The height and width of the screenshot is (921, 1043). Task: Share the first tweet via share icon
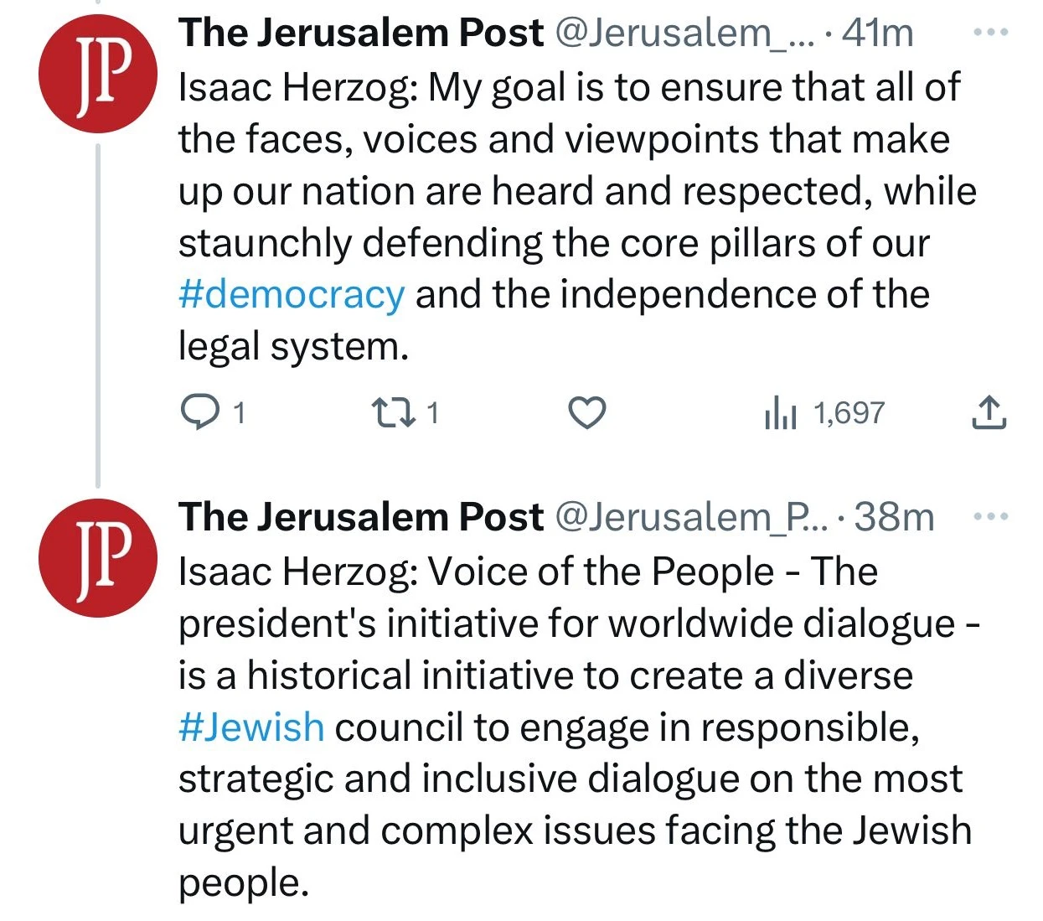pyautogui.click(x=989, y=412)
